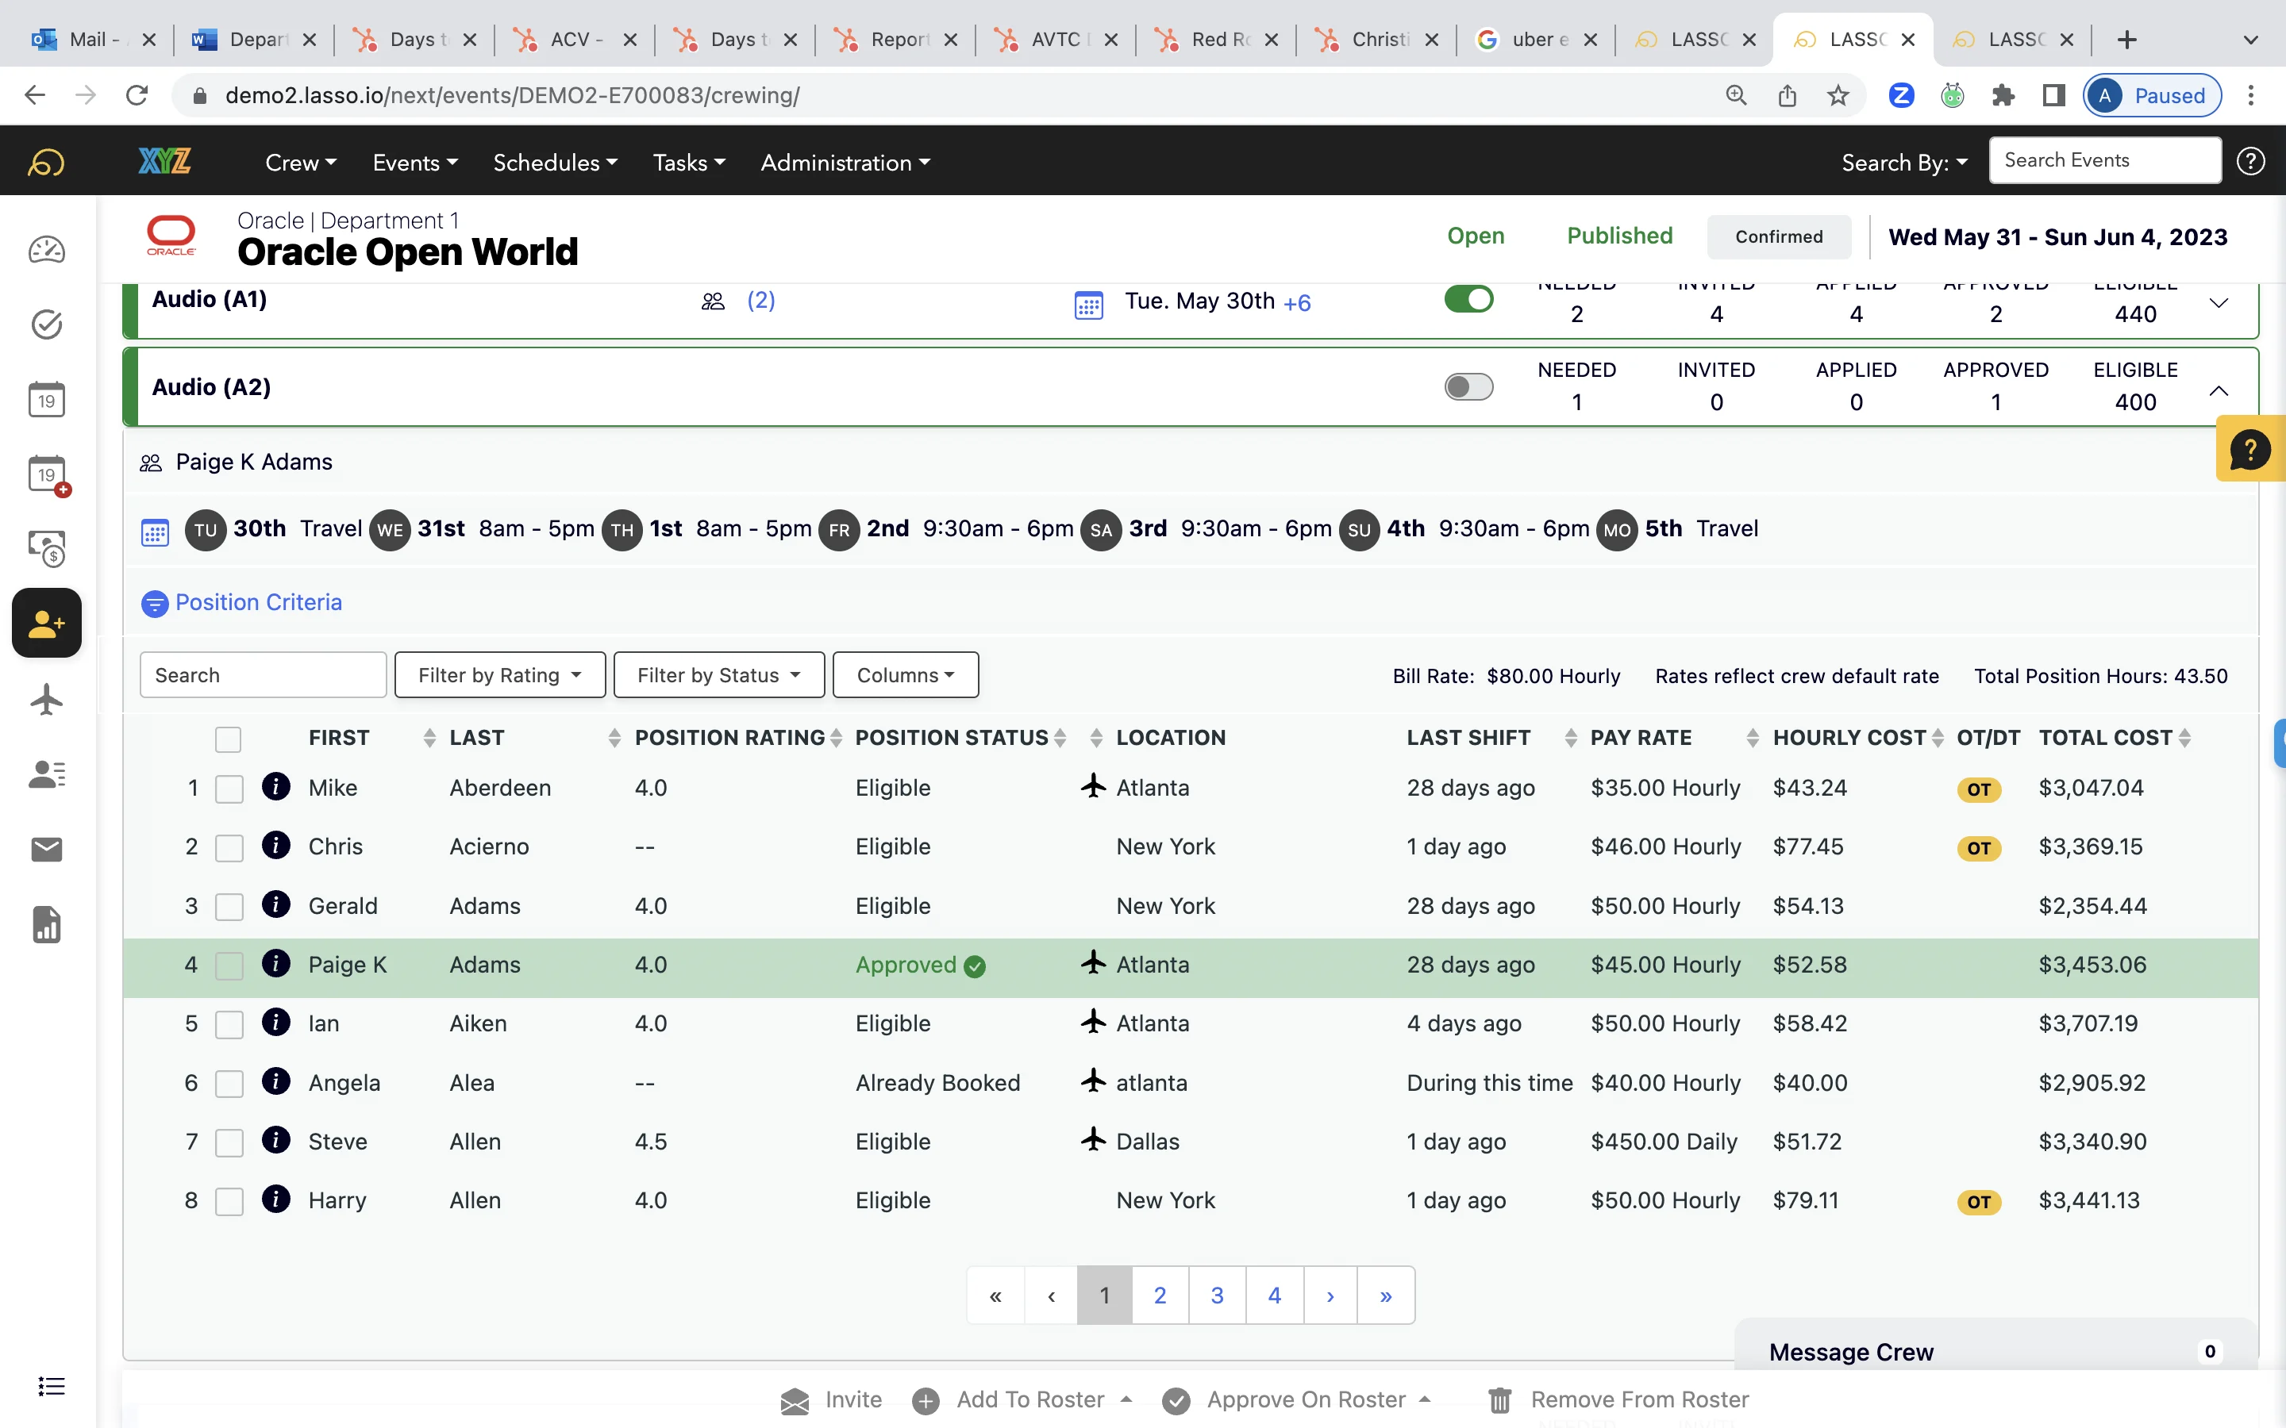
Task: Open the Add To Roster options arrow
Action: tap(1126, 1399)
